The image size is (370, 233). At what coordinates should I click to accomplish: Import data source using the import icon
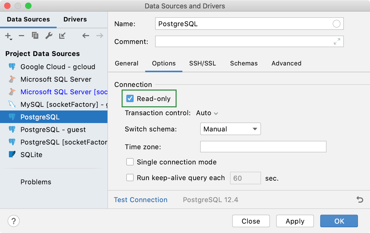[62, 36]
